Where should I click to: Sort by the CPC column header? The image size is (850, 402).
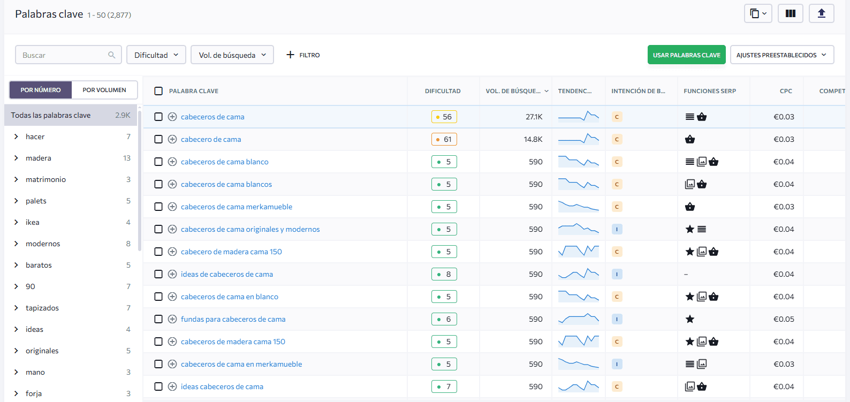(786, 91)
